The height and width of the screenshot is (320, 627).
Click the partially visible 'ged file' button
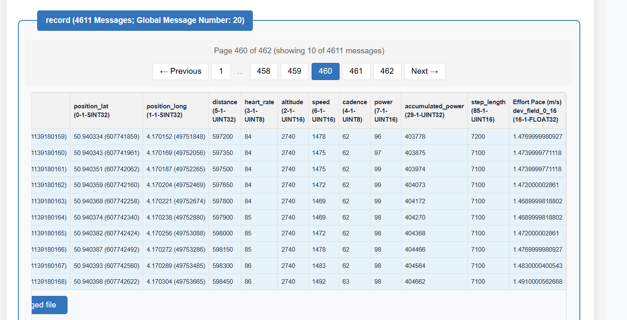(x=49, y=305)
